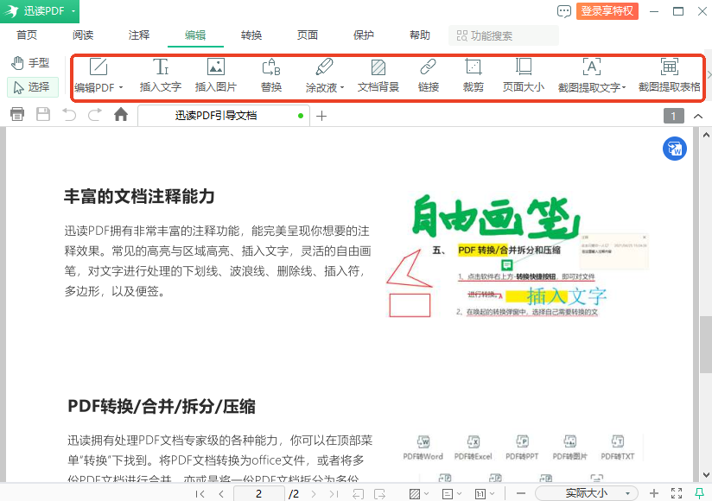Click the scrollbar down arrow

[706, 475]
